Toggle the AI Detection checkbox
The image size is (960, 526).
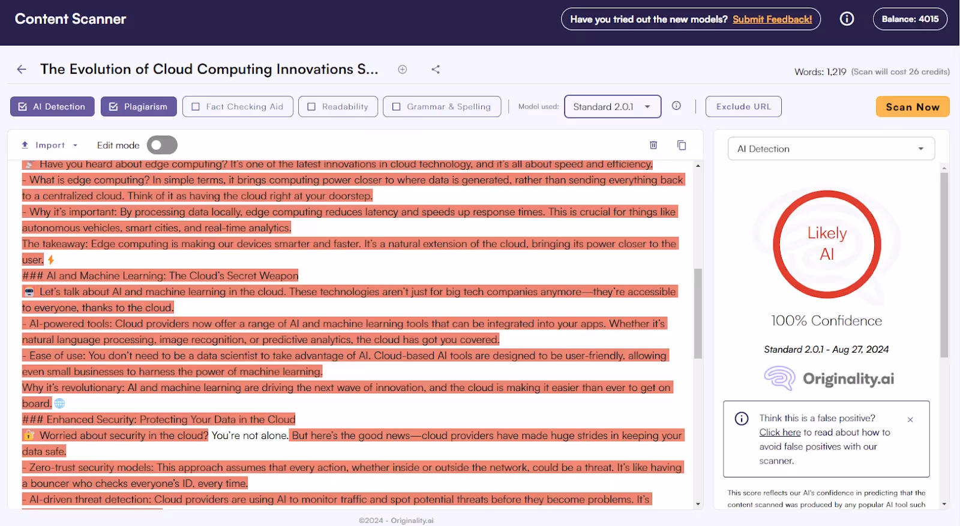(x=52, y=107)
